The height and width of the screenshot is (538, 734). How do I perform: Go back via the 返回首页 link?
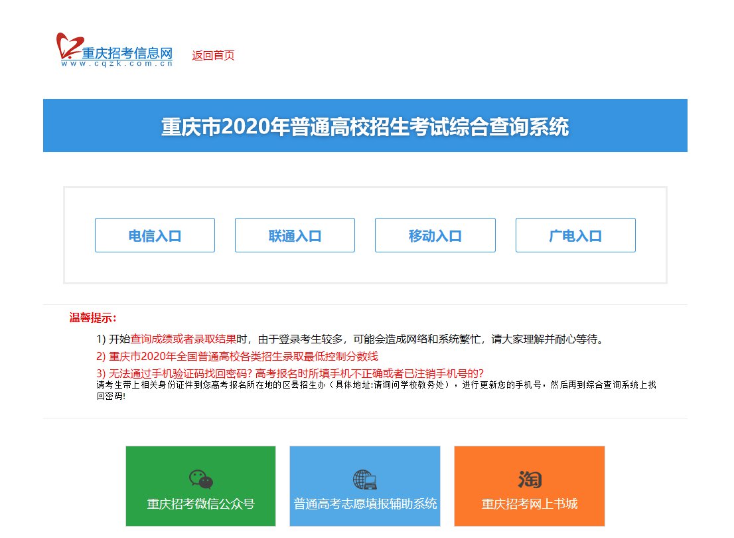coord(213,56)
